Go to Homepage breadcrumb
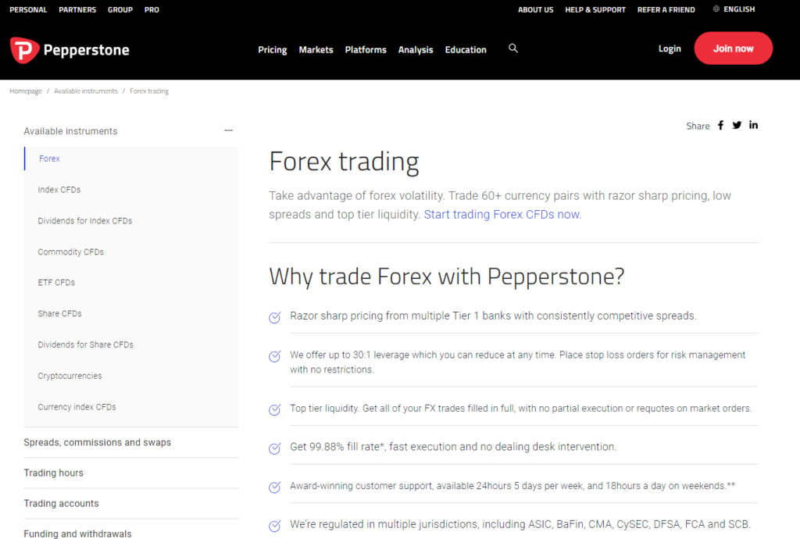The height and width of the screenshot is (539, 800). (26, 91)
